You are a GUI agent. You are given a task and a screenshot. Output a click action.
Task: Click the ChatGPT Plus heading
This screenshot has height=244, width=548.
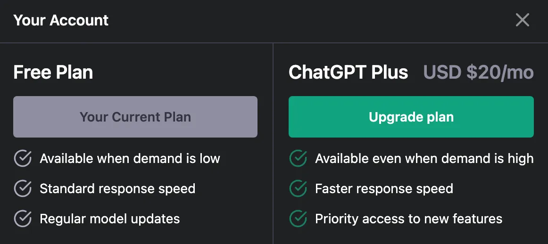(348, 73)
